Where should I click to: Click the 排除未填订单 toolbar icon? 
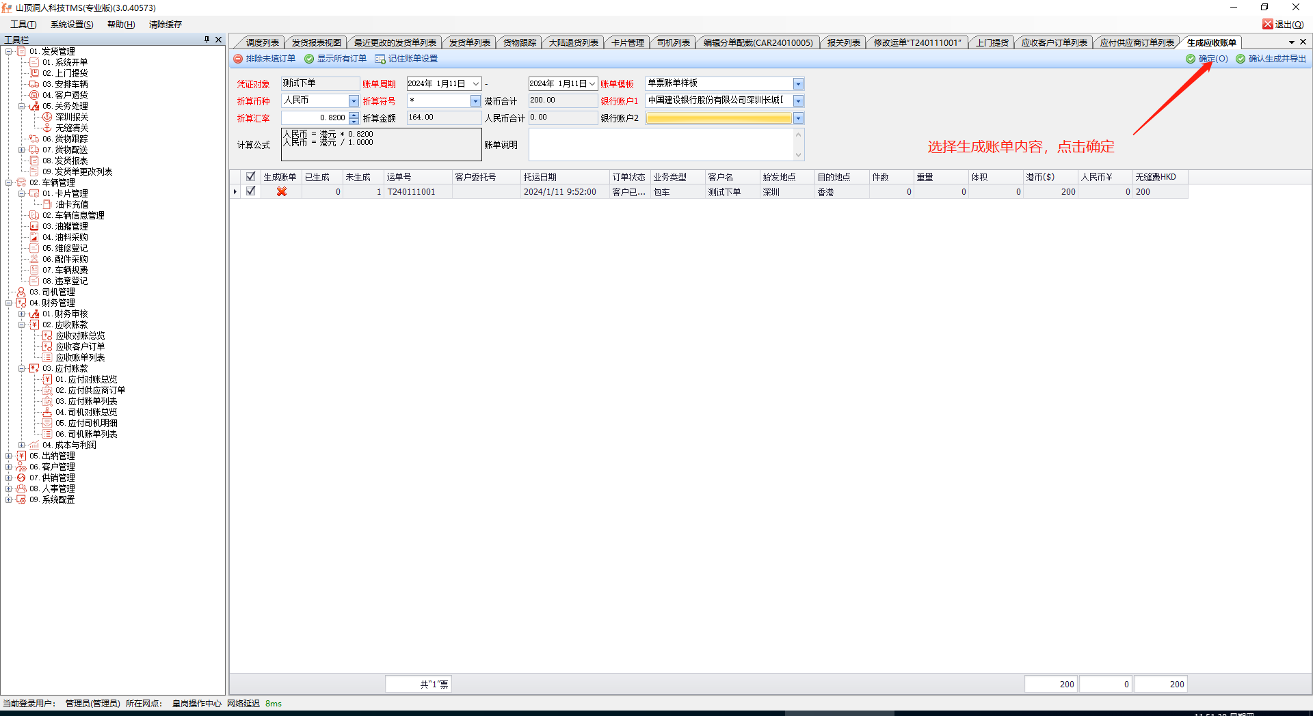click(x=238, y=59)
